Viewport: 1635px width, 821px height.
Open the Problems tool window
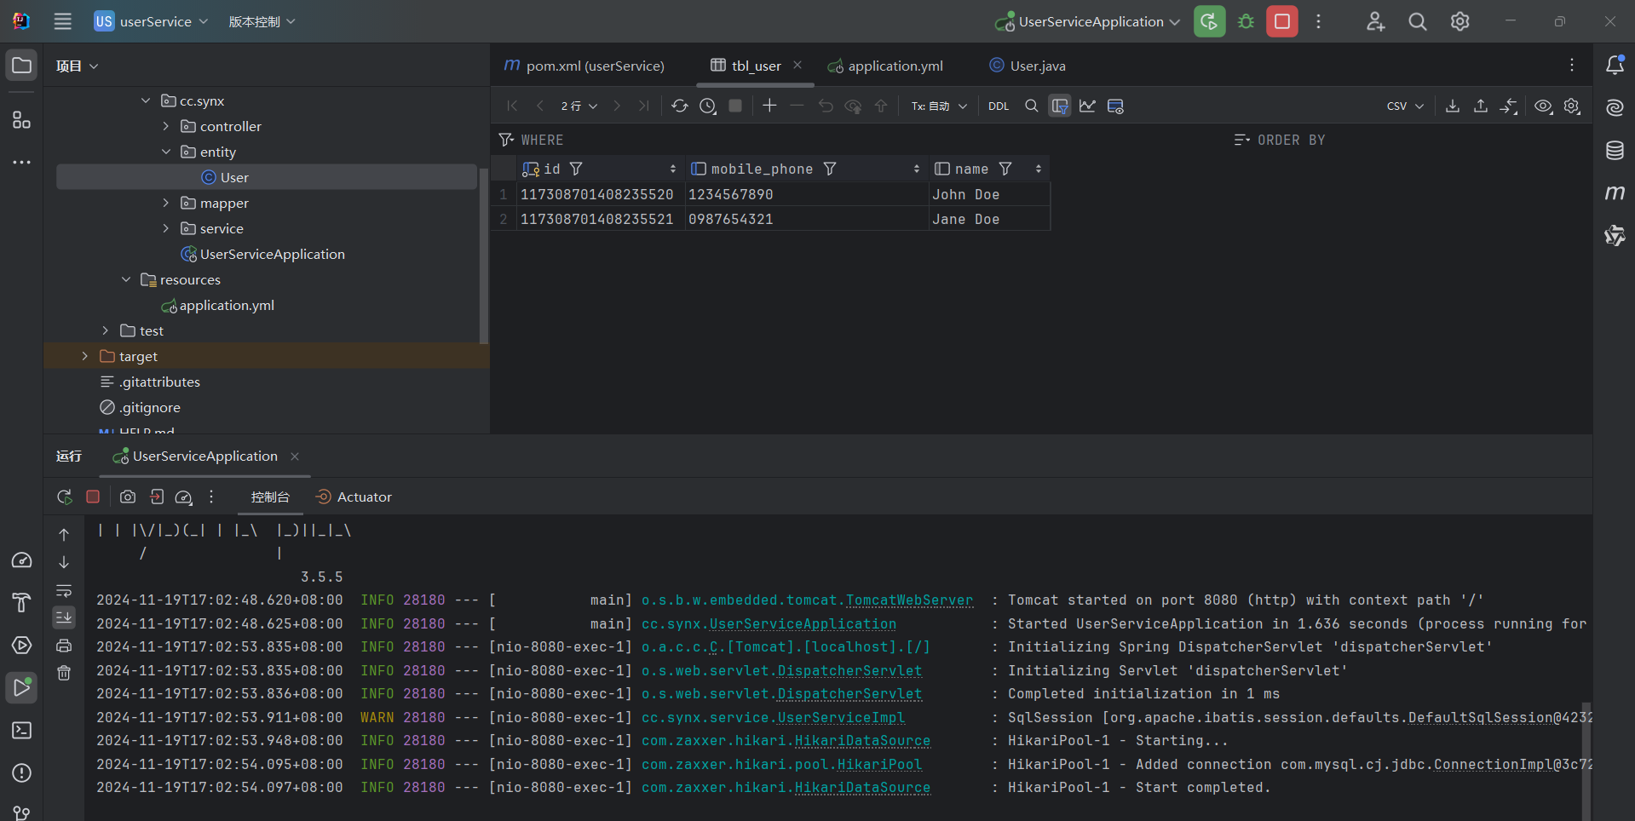(21, 773)
